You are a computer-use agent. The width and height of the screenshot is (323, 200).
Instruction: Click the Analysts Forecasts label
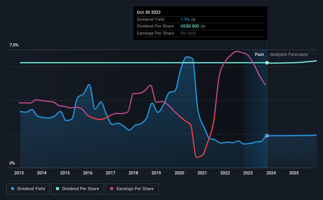click(289, 54)
